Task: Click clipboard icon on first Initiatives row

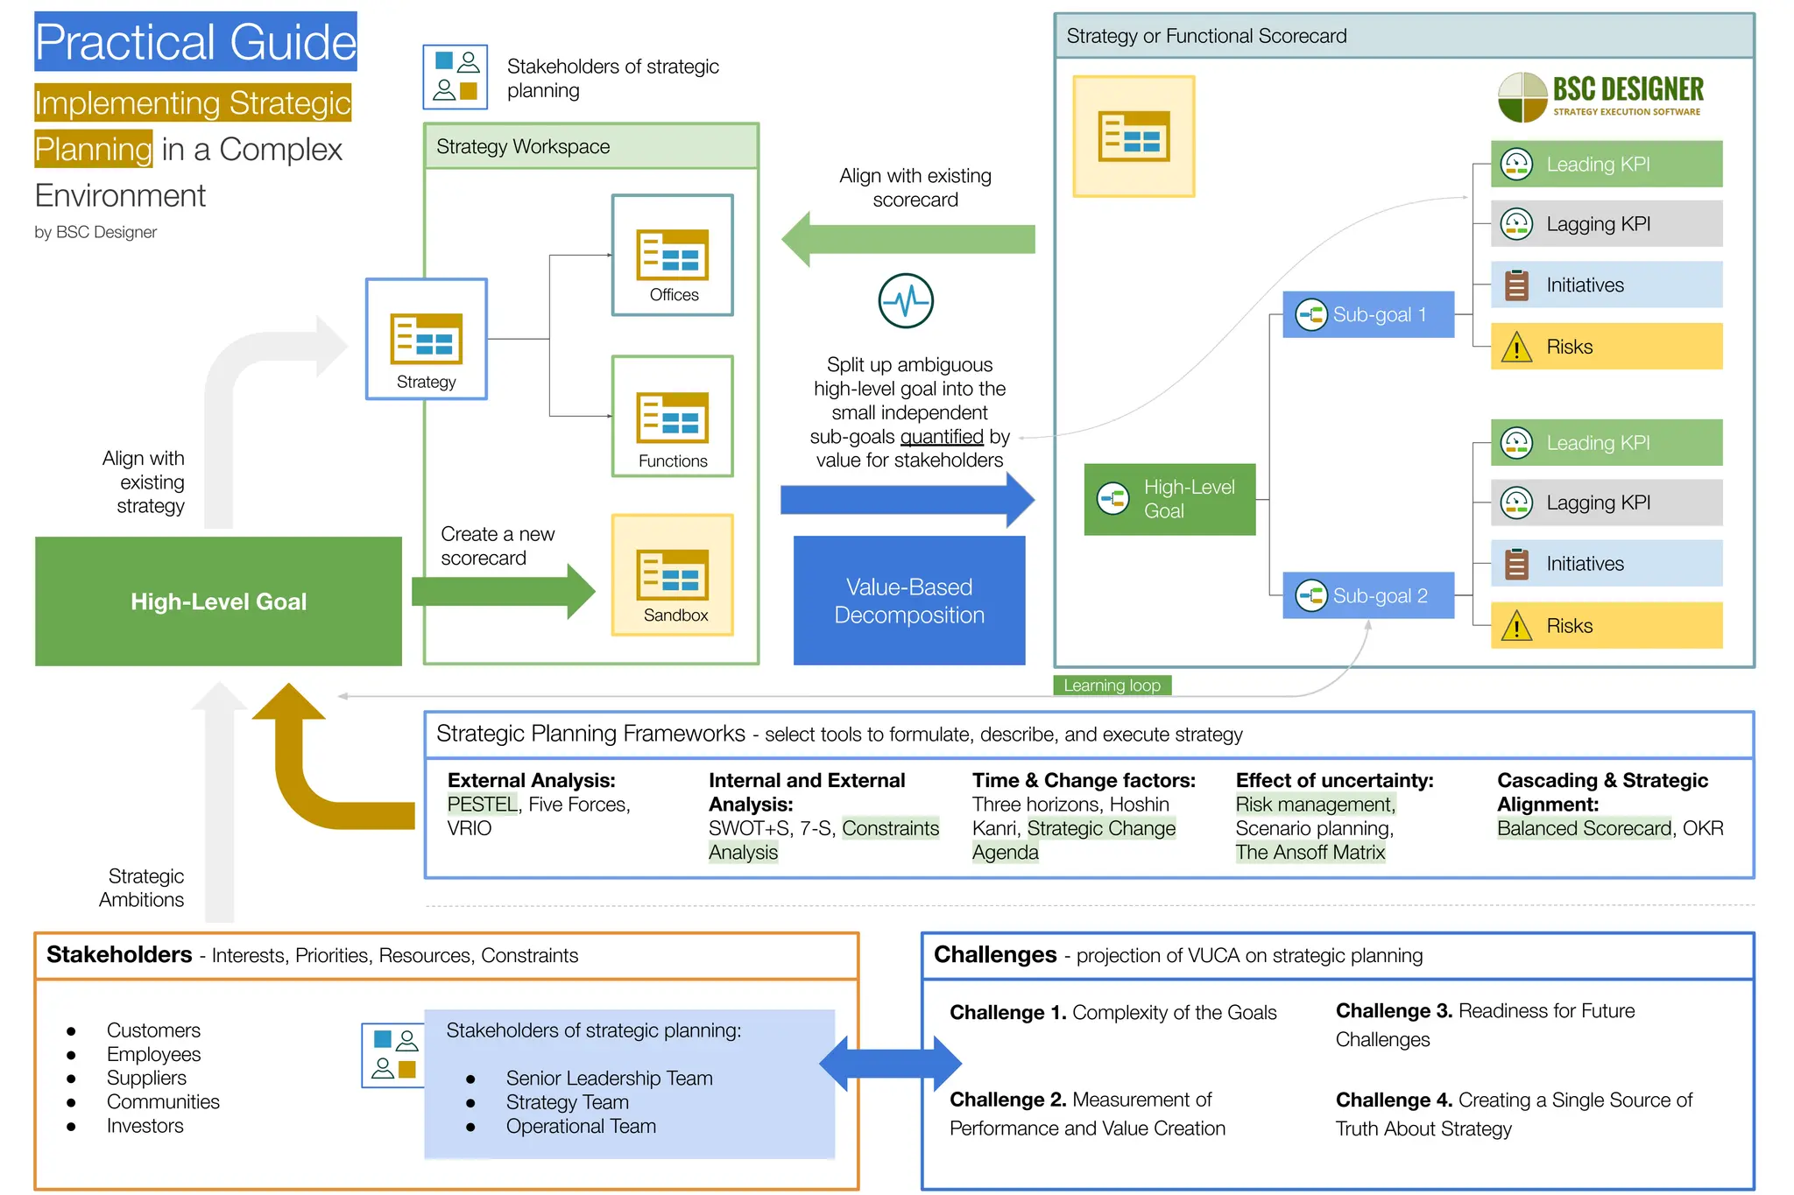Action: pos(1516,285)
